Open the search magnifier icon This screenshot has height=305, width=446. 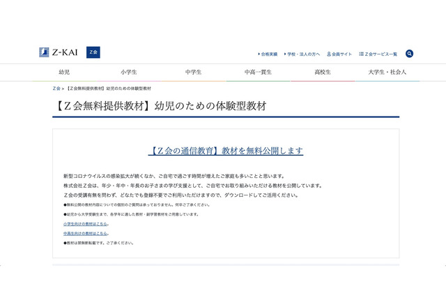409,54
